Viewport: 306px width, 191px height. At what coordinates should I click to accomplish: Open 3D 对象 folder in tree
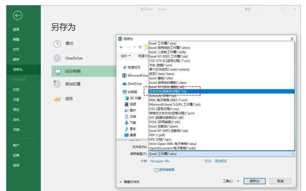pyautogui.click(x=133, y=98)
